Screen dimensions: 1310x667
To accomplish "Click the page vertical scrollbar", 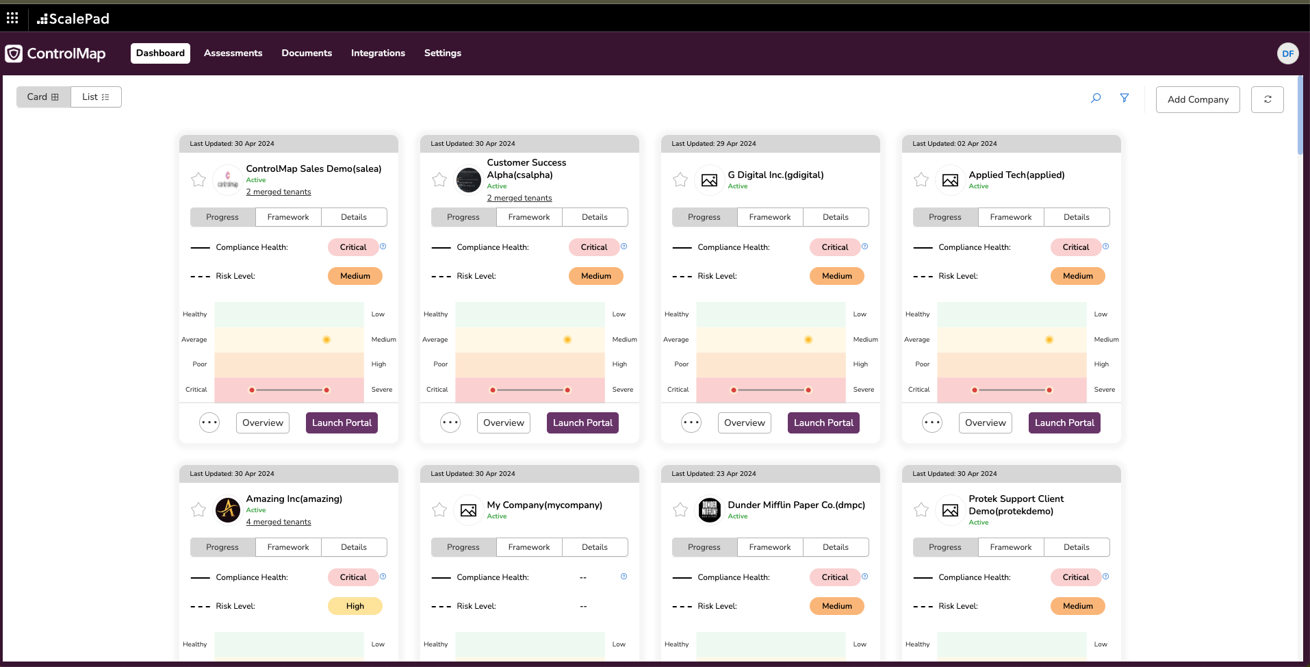I will (x=1300, y=116).
